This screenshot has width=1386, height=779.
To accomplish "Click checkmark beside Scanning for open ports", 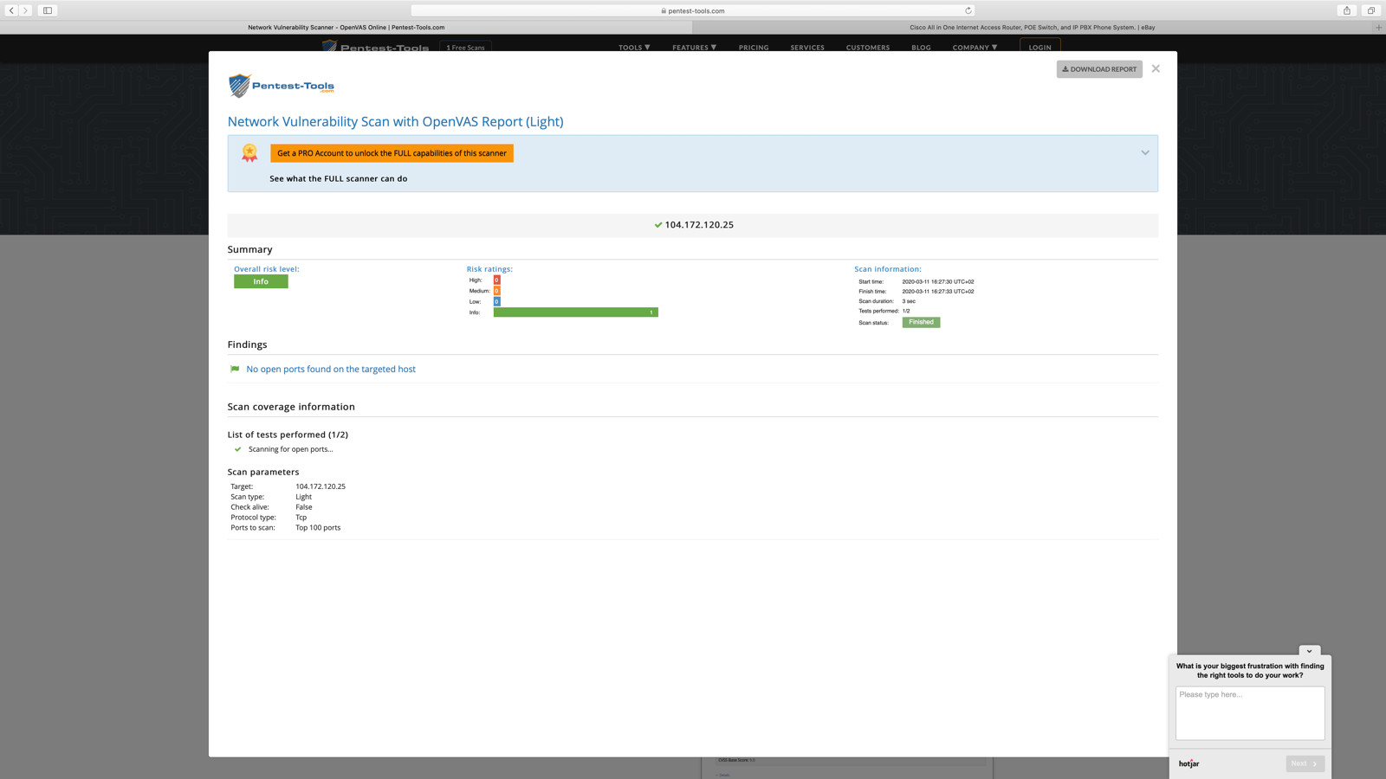I will (237, 449).
